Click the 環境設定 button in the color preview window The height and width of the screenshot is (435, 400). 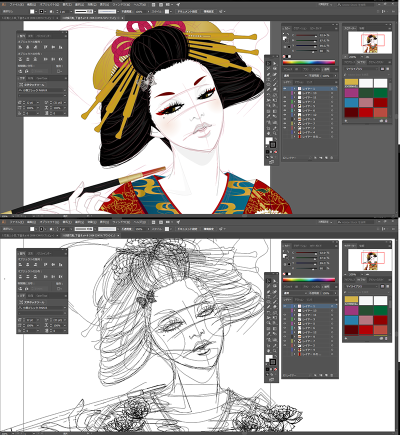tap(208, 11)
